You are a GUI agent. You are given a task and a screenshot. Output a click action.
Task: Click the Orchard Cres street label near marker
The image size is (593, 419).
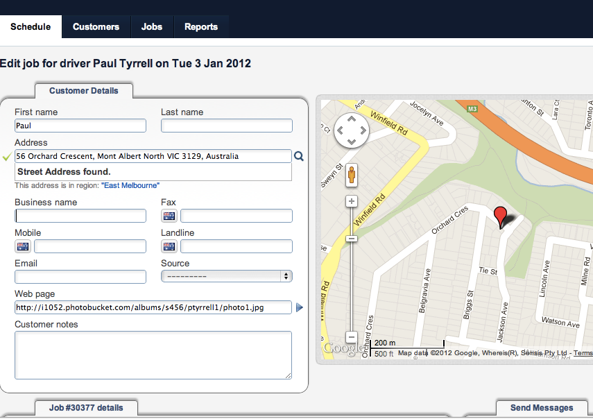click(449, 220)
